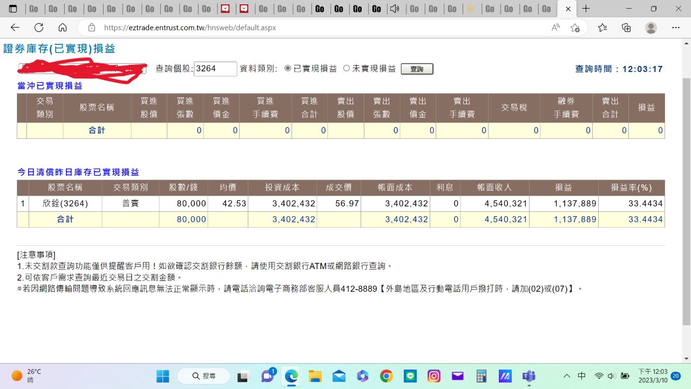Open browser Collections icon
691x389 pixels.
[626, 28]
